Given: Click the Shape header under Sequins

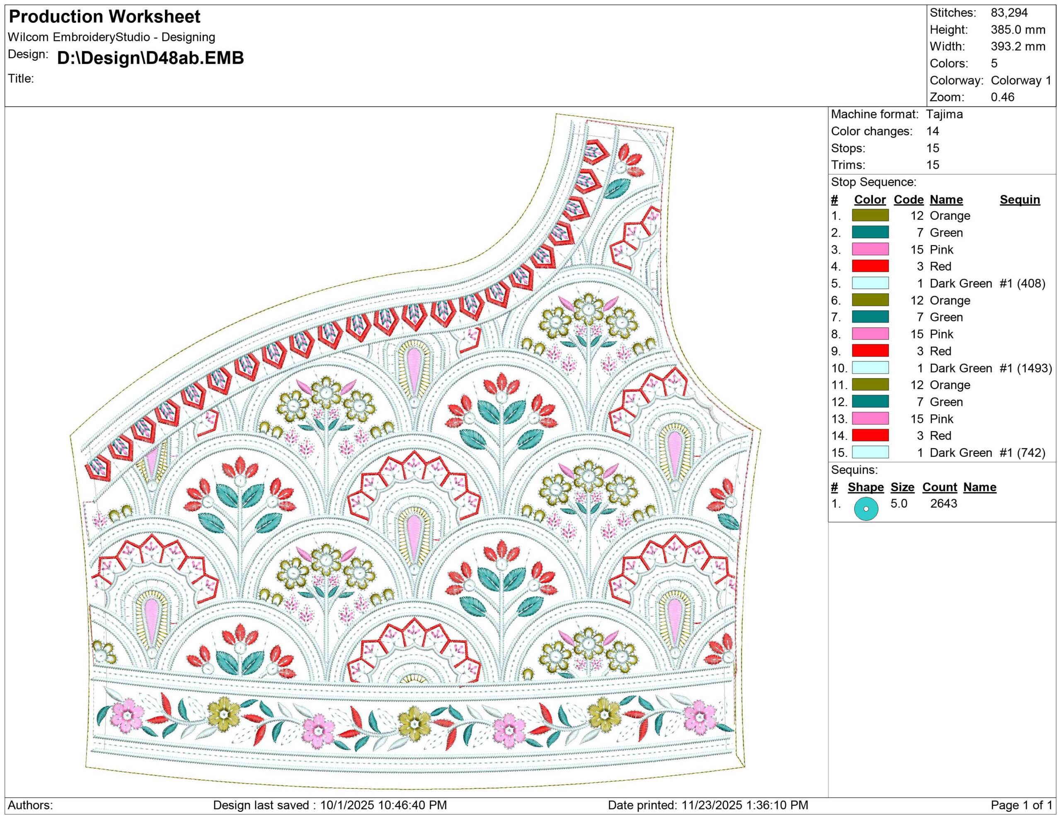Looking at the screenshot, I should pos(865,487).
